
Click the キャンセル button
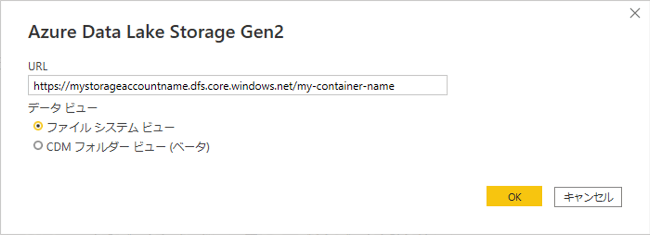tap(588, 197)
